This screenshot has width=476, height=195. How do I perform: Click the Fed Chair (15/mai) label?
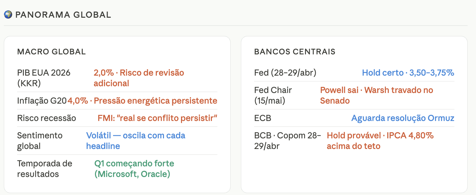tap(273, 95)
